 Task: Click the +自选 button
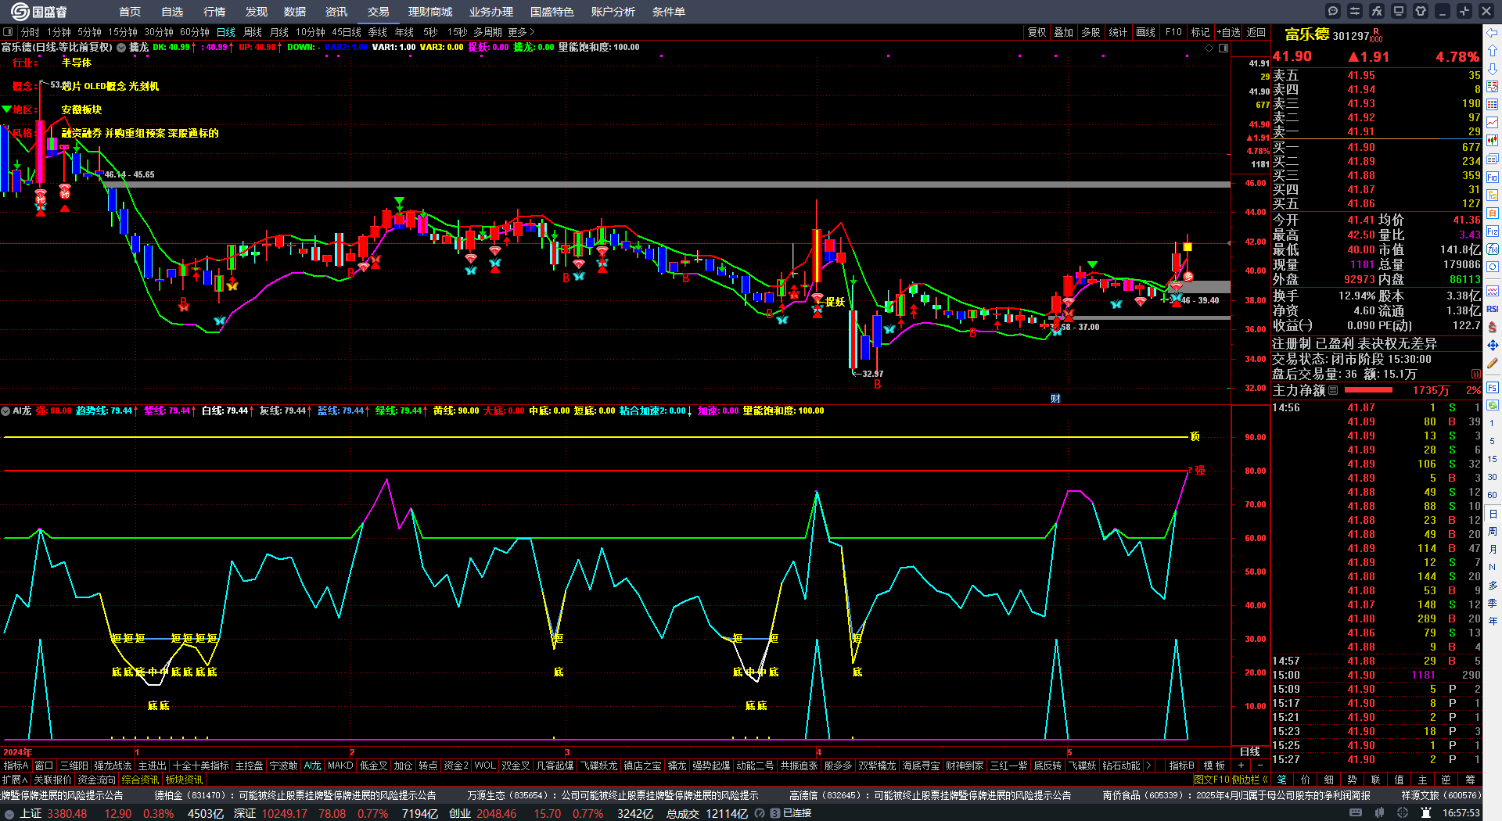click(1228, 32)
